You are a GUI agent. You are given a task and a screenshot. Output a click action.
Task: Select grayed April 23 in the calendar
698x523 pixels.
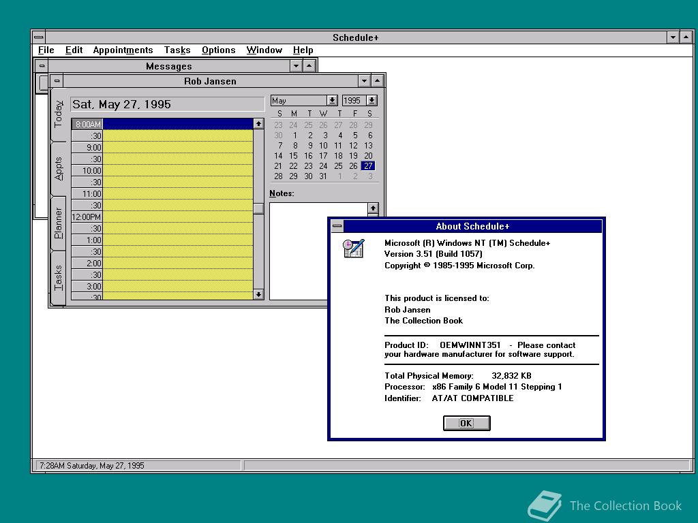pyautogui.click(x=278, y=125)
